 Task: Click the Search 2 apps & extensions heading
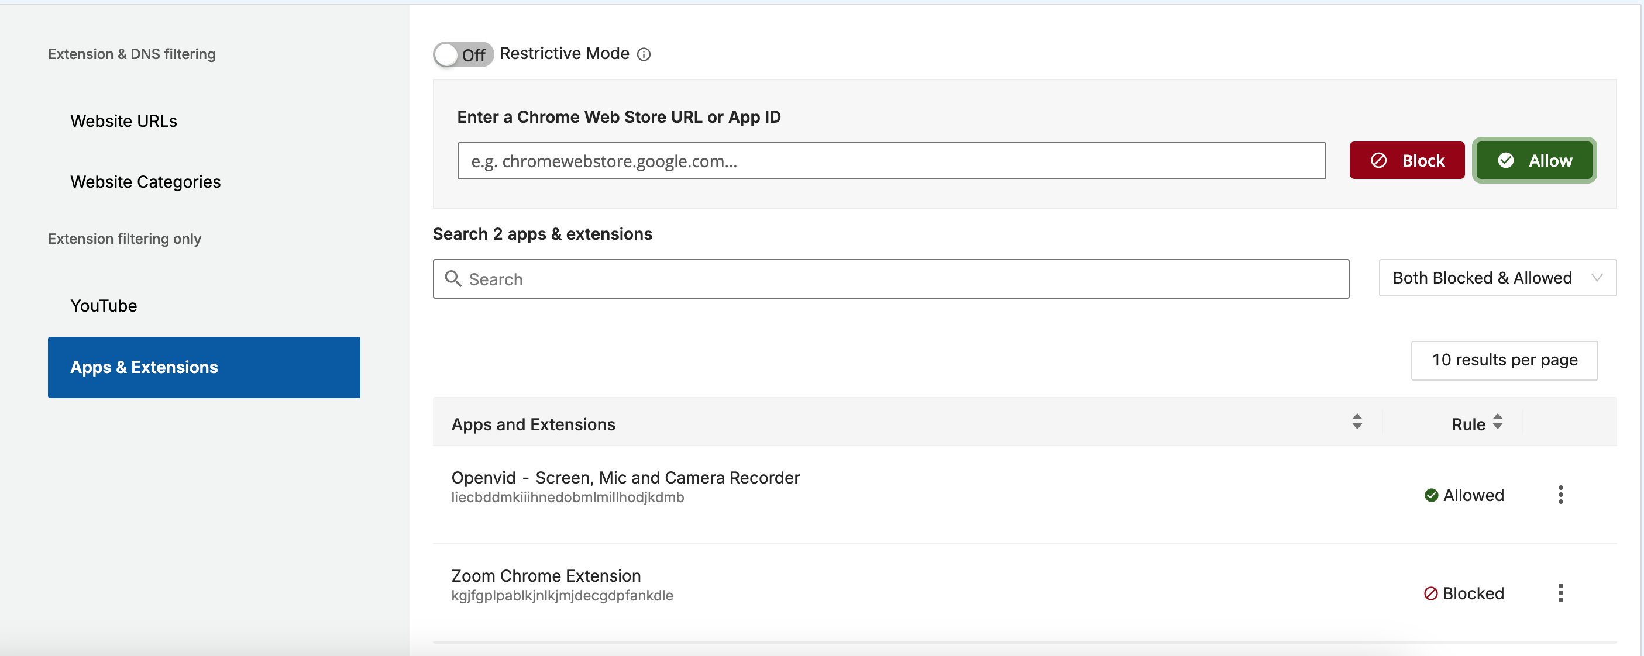pos(542,234)
